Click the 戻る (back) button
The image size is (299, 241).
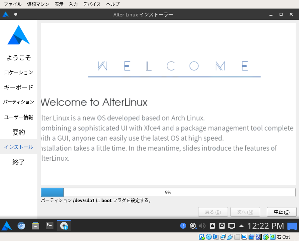[x=213, y=212]
